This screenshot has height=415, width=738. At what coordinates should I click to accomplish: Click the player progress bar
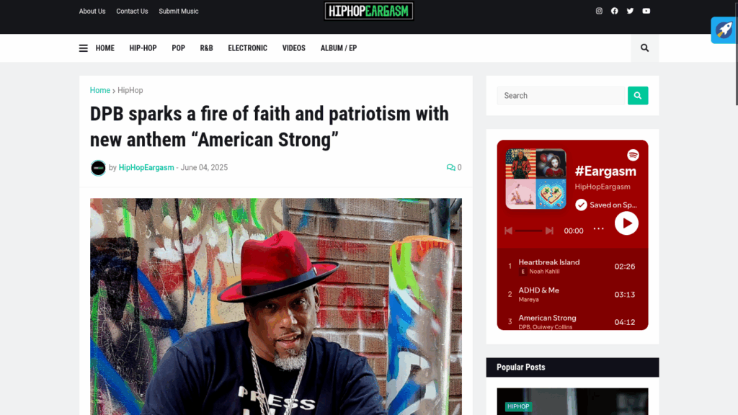(528, 231)
